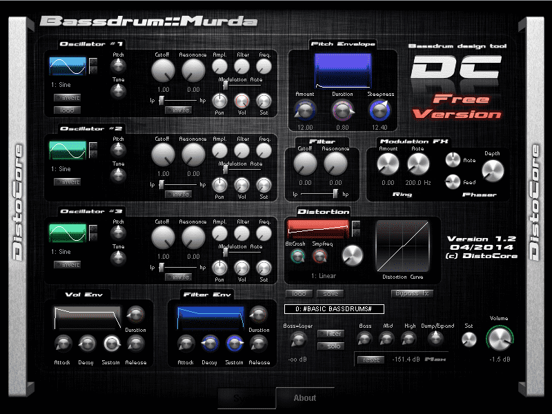
Task: Click the main Filter lp/hp slider
Action: click(319, 194)
